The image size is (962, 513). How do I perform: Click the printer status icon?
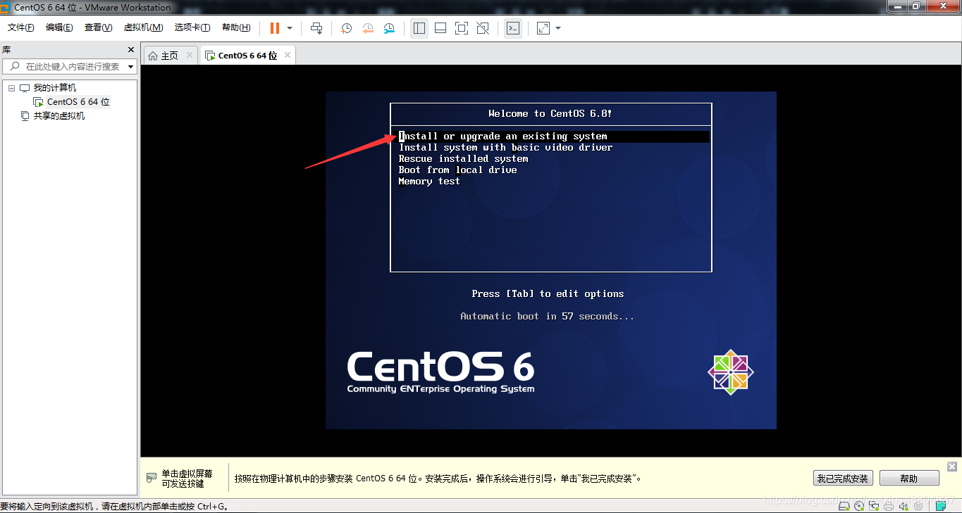[889, 506]
